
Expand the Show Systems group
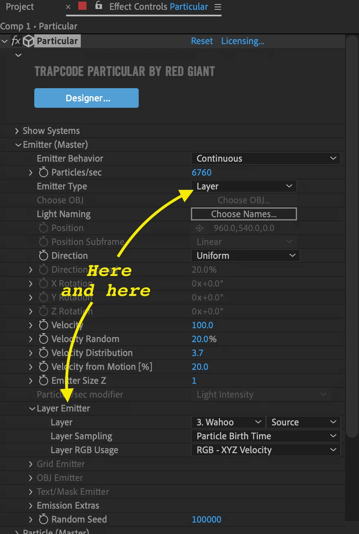coord(17,131)
